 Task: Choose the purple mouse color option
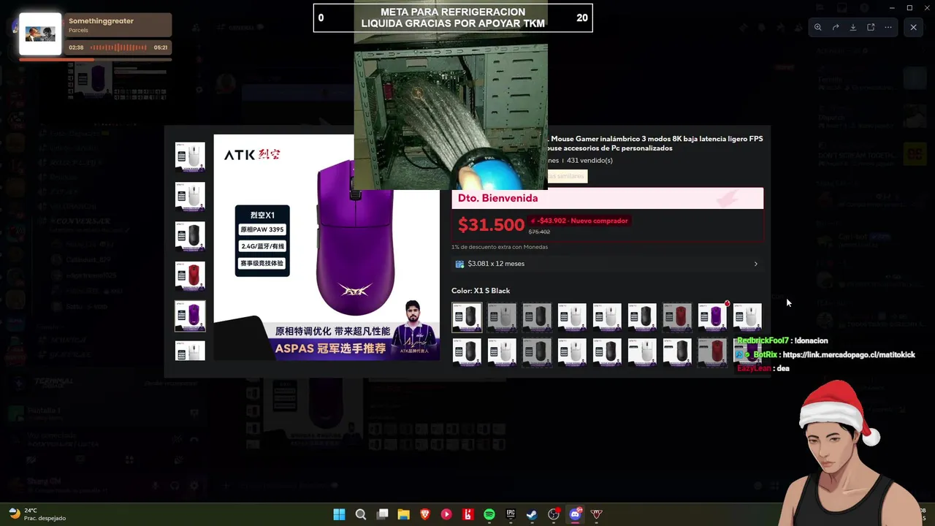click(x=712, y=317)
